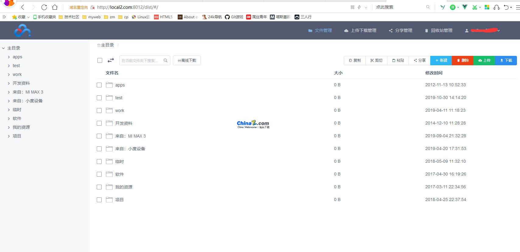This screenshot has height=252, width=520.
Task: Click 主目录 in the breadcrumb
Action: [107, 45]
